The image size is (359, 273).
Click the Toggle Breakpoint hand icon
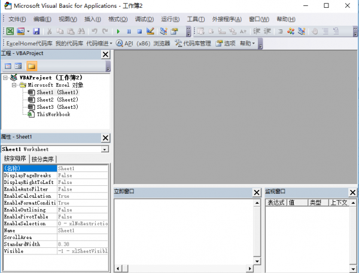315,31
